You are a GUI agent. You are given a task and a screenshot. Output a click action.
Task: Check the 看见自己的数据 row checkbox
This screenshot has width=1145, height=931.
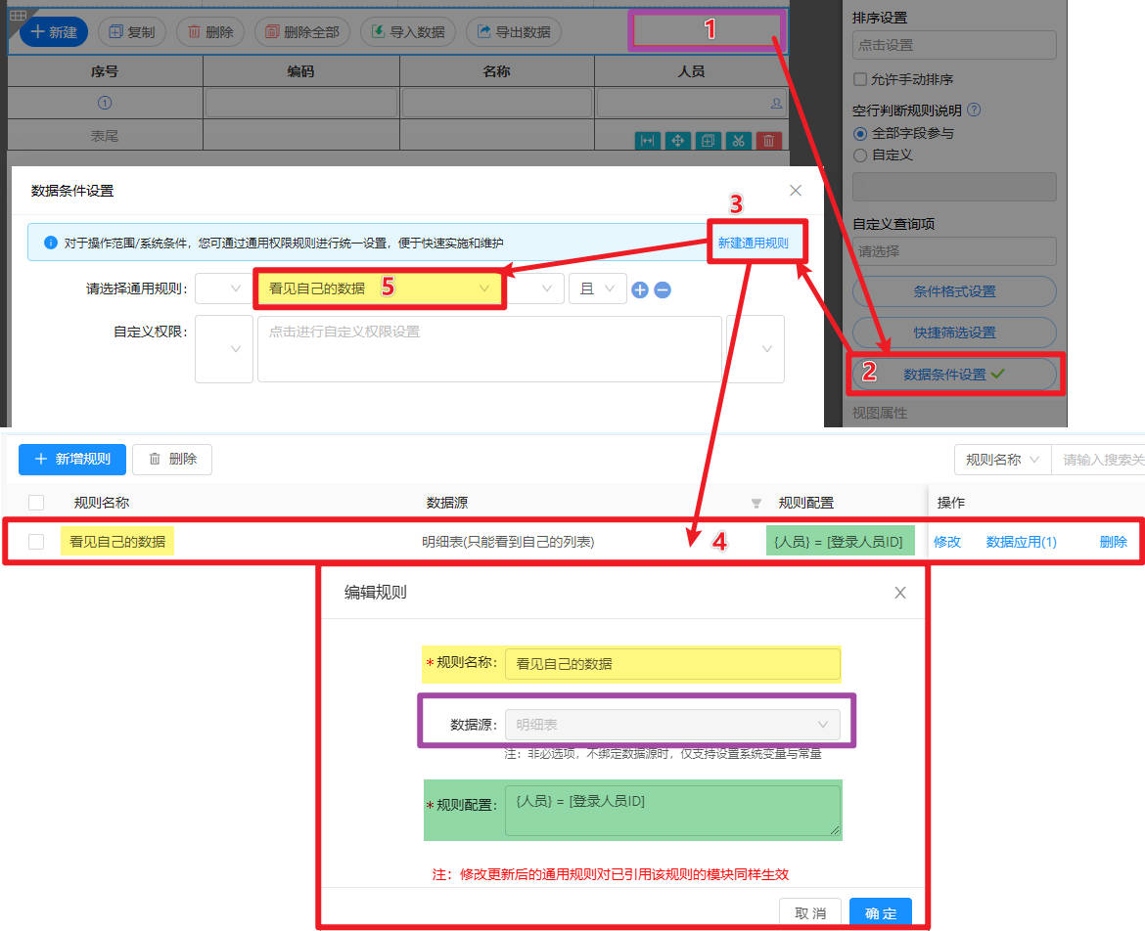[x=36, y=542]
